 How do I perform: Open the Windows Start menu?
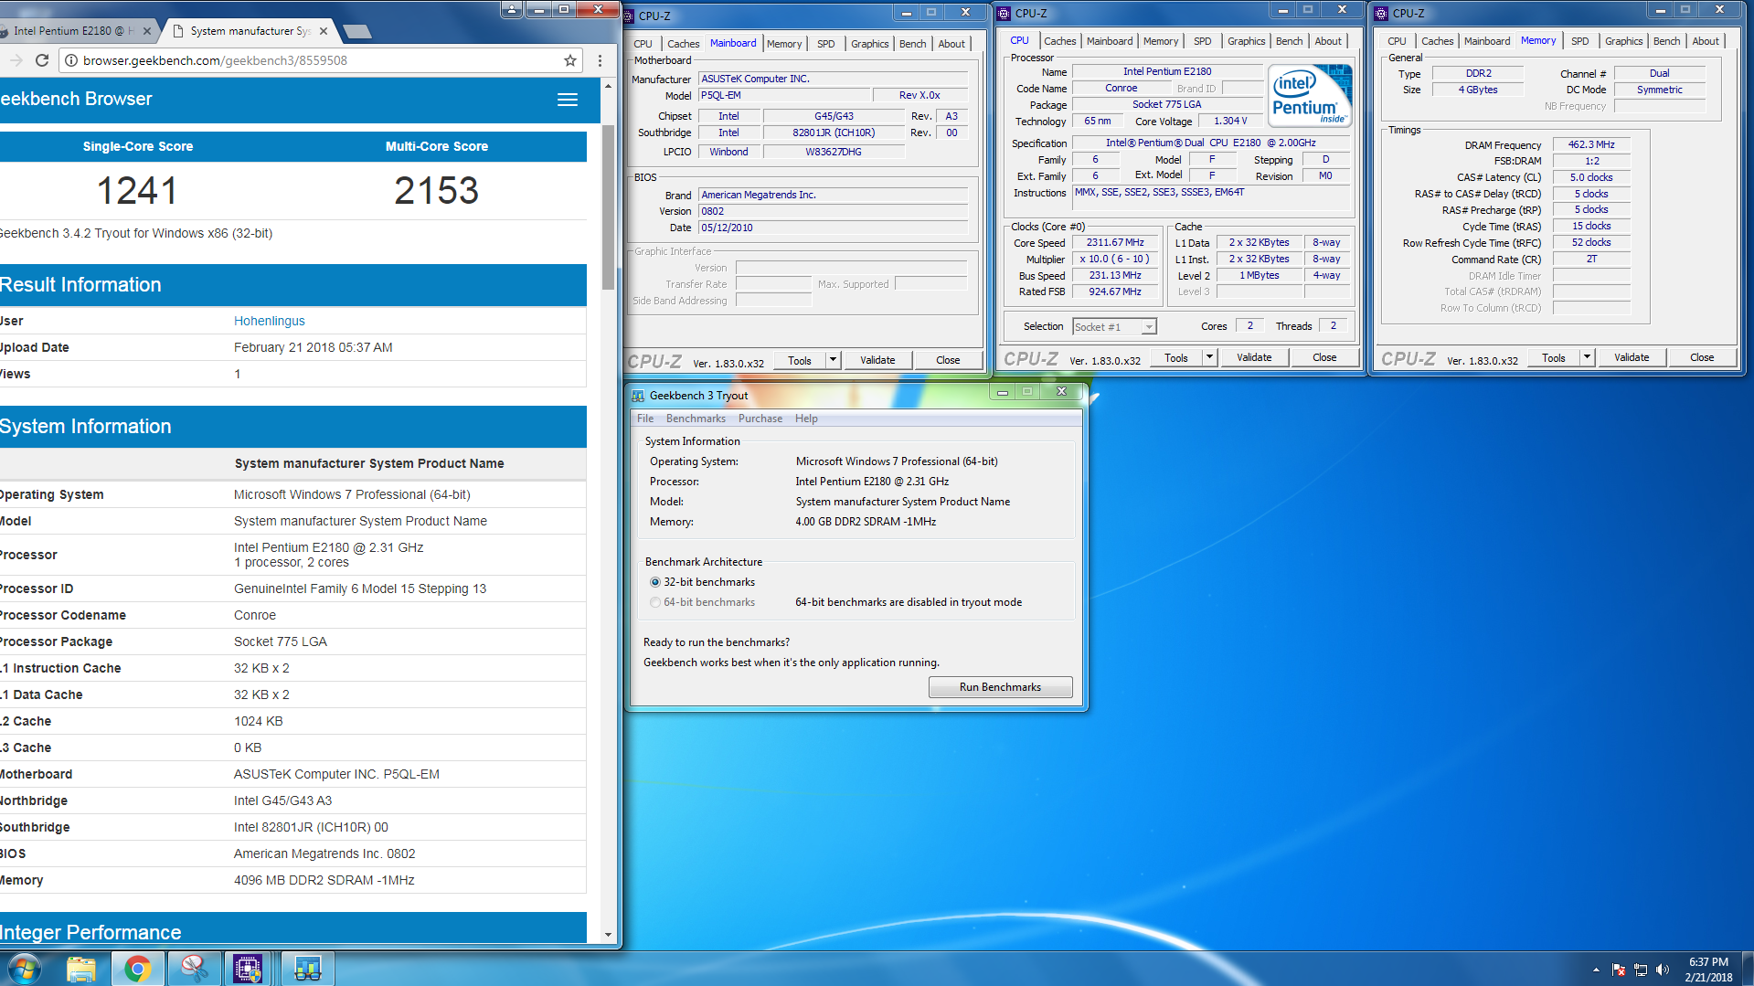tap(24, 969)
